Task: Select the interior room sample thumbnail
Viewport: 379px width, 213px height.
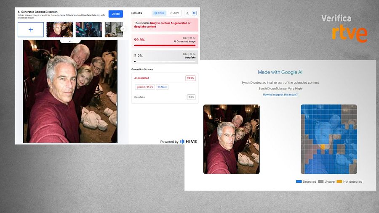Action: point(114,30)
